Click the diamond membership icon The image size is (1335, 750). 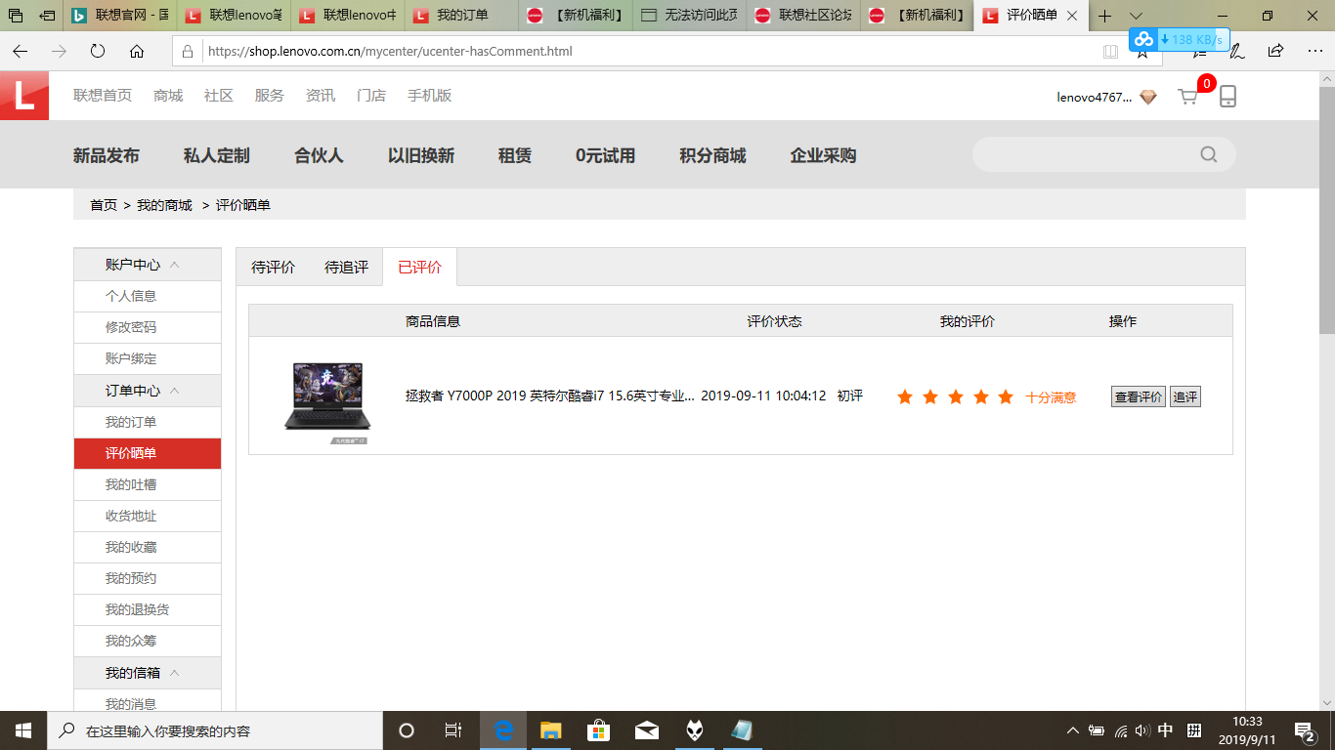click(1148, 97)
